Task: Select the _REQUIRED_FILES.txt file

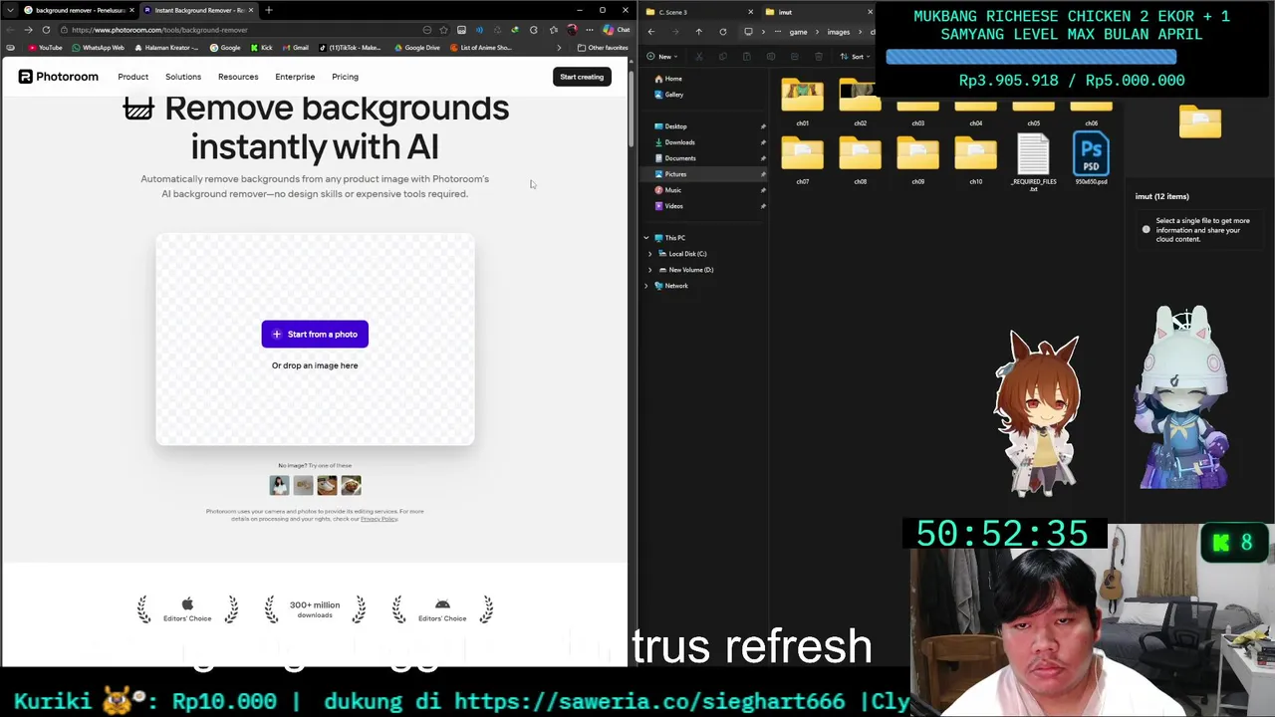Action: [1034, 161]
